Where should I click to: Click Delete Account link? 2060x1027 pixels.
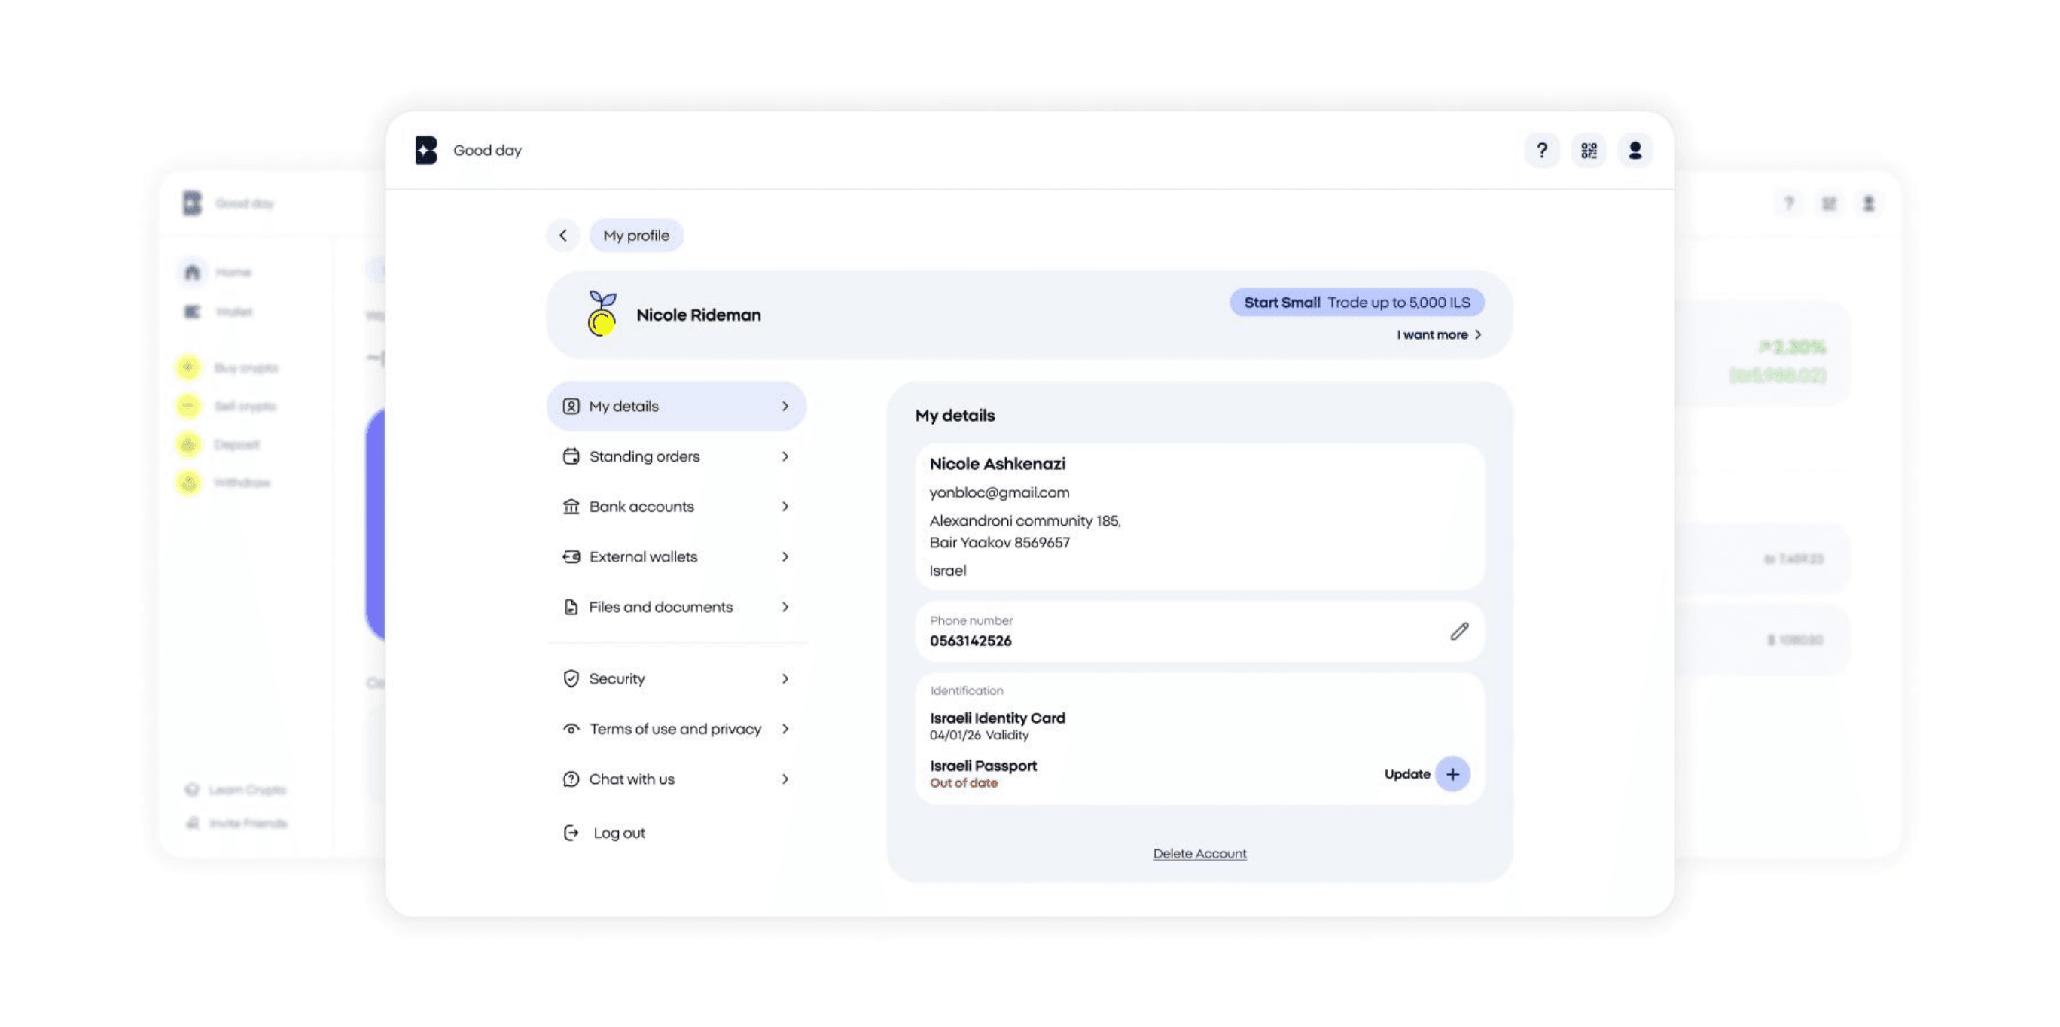tap(1199, 853)
